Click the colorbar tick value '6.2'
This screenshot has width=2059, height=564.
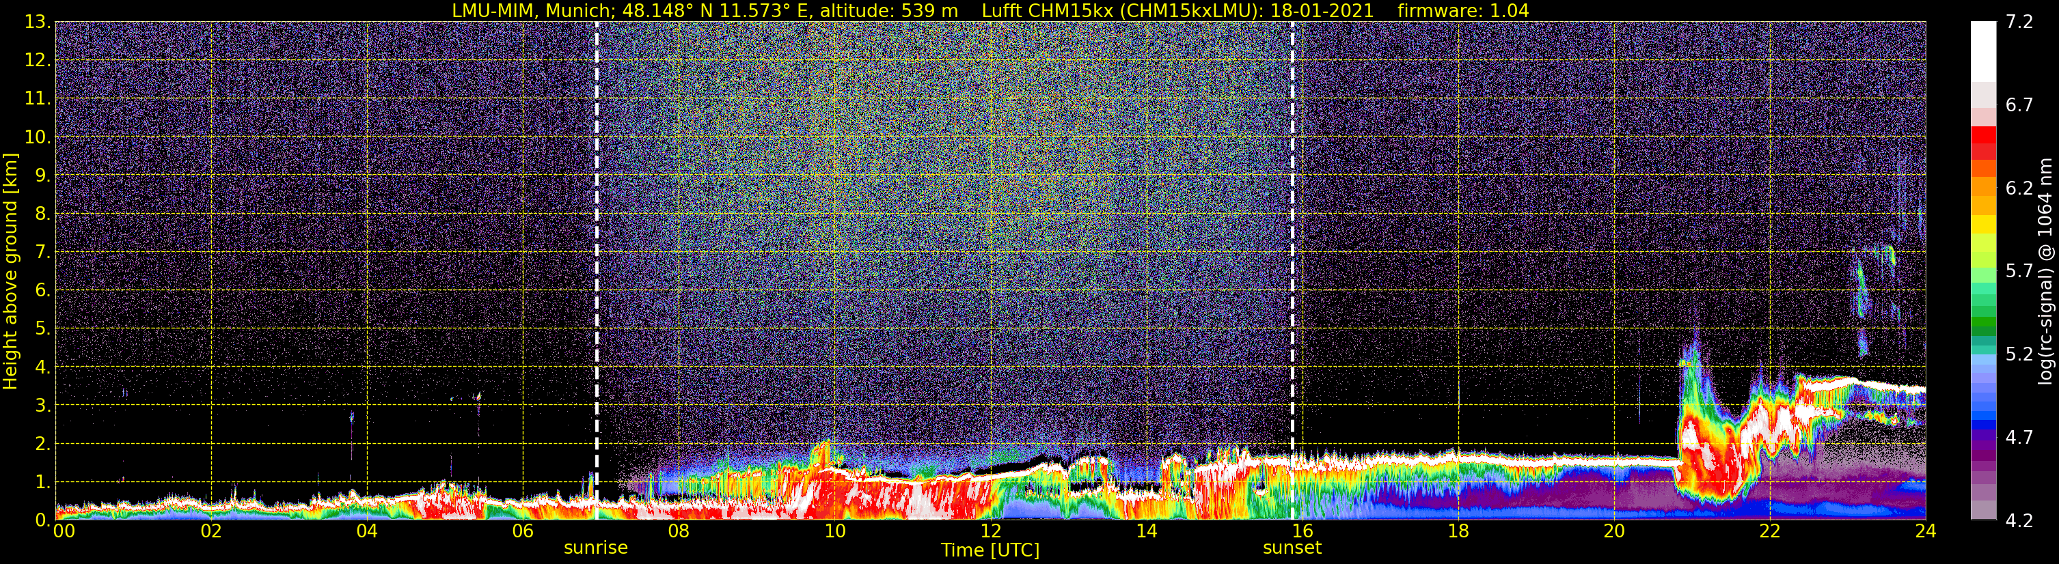[2019, 188]
